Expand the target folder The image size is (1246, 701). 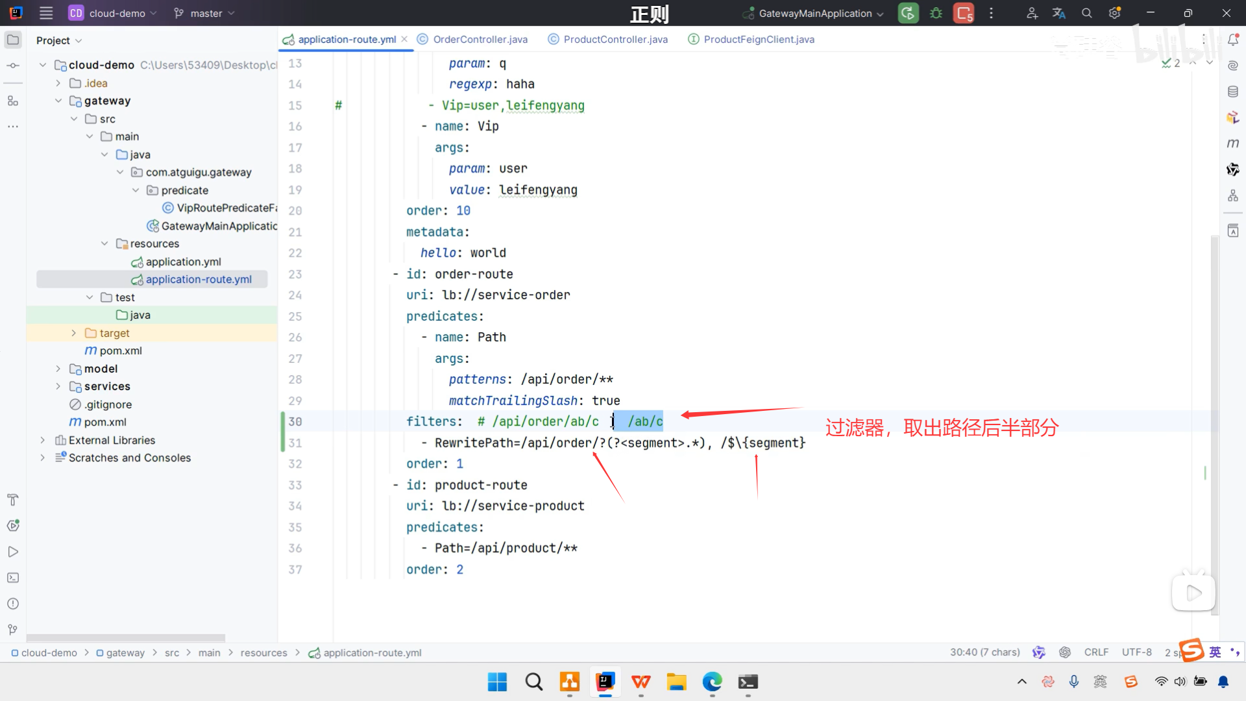coord(73,333)
